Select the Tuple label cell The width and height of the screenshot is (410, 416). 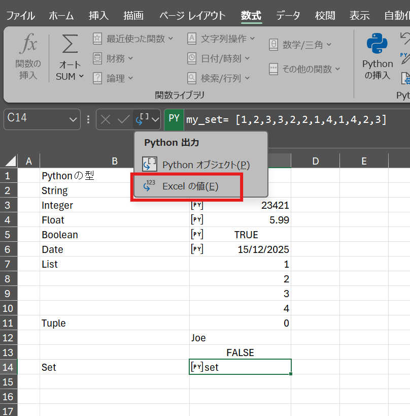[x=115, y=323]
